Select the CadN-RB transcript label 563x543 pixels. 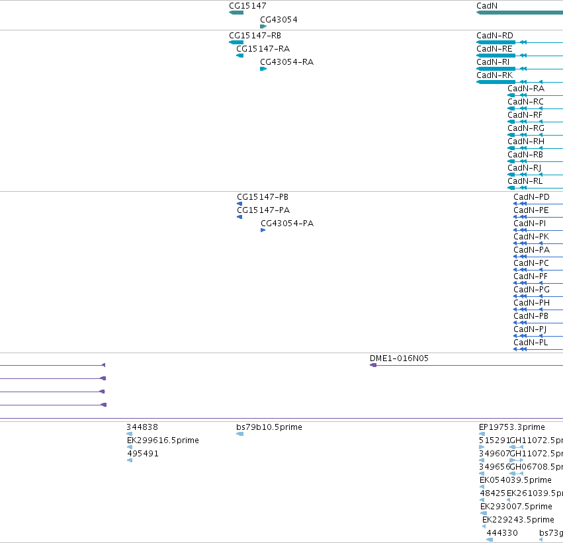coord(525,155)
